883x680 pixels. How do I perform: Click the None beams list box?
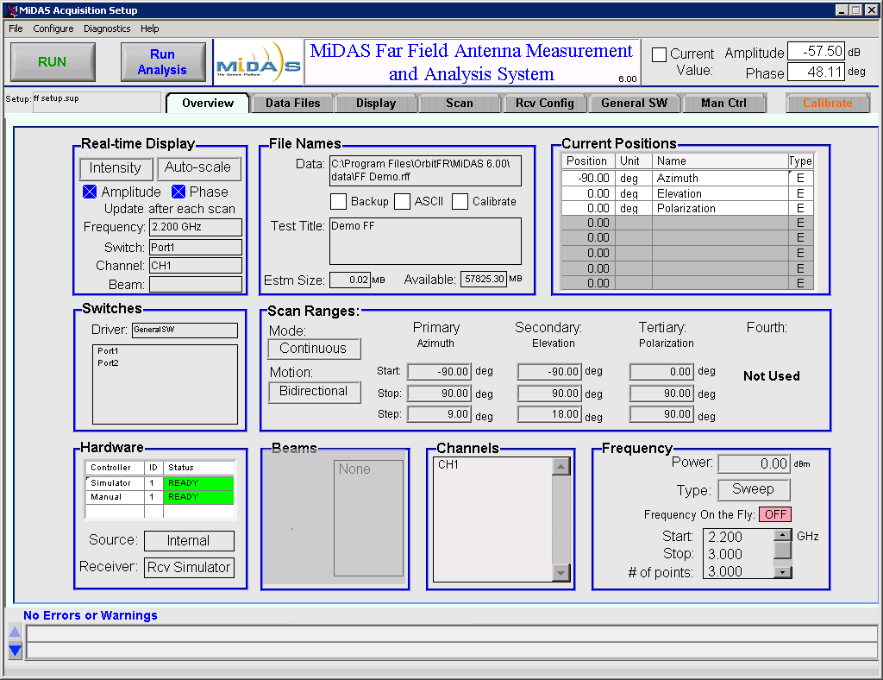(x=368, y=519)
